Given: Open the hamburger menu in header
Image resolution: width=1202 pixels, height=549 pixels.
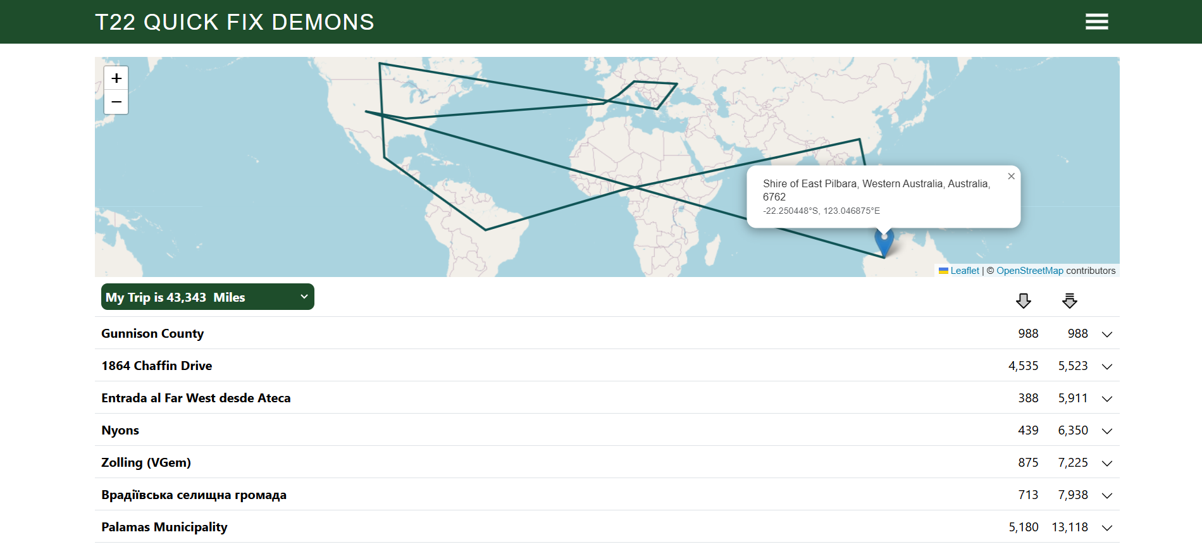Looking at the screenshot, I should coord(1096,22).
